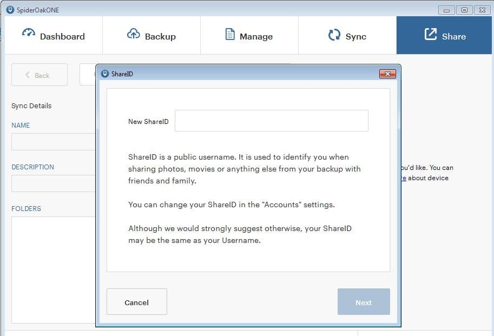The height and width of the screenshot is (336, 494).
Task: Minimize the SpiderOakONE window
Action: [446, 10]
